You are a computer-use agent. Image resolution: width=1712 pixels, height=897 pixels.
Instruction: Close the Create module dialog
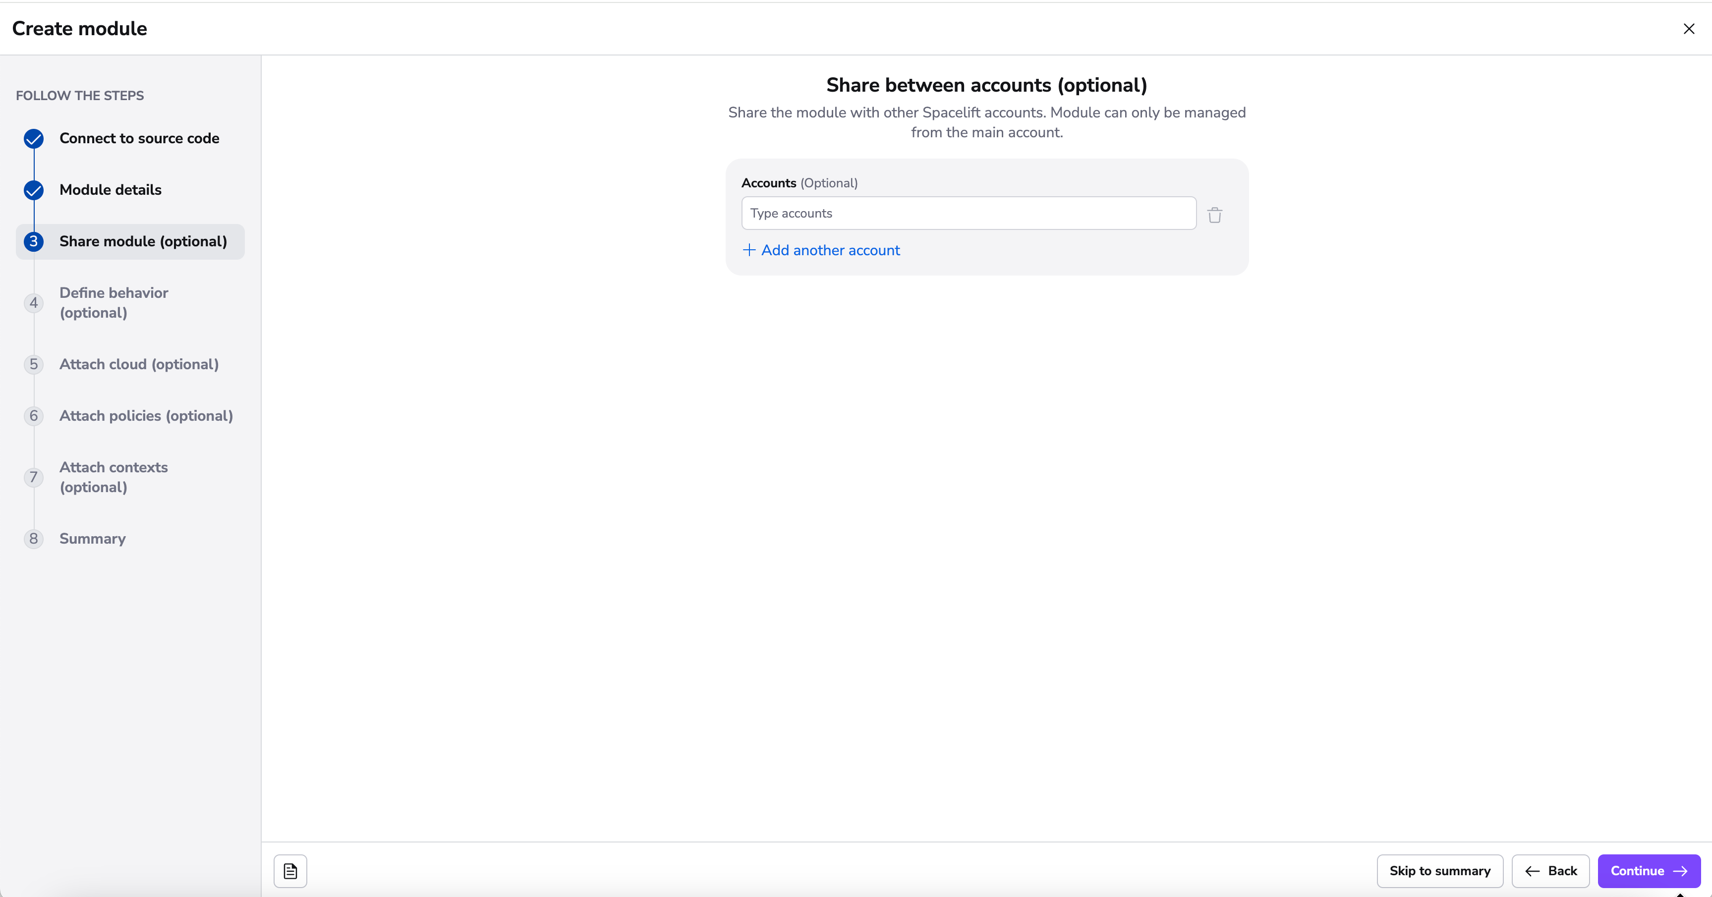click(x=1688, y=29)
